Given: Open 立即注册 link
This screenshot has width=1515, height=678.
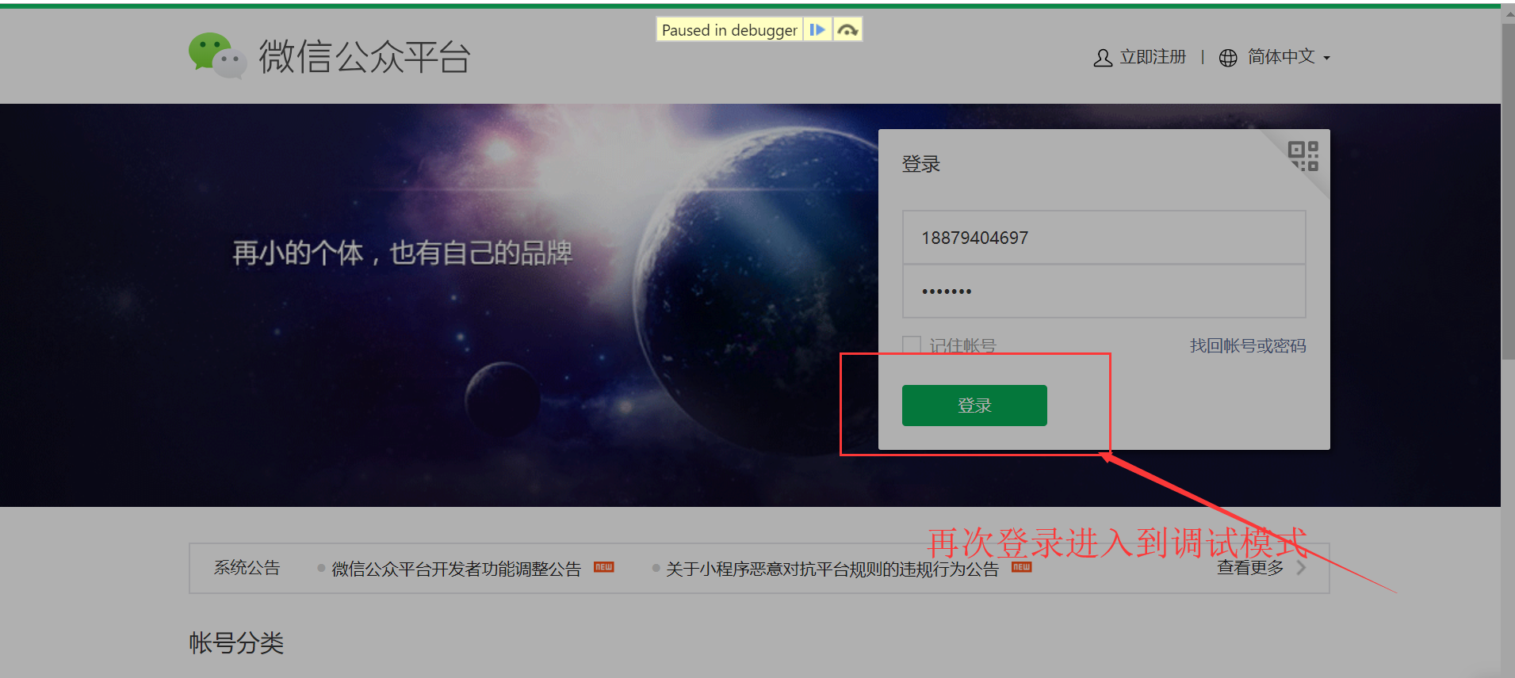Looking at the screenshot, I should pos(1153,57).
